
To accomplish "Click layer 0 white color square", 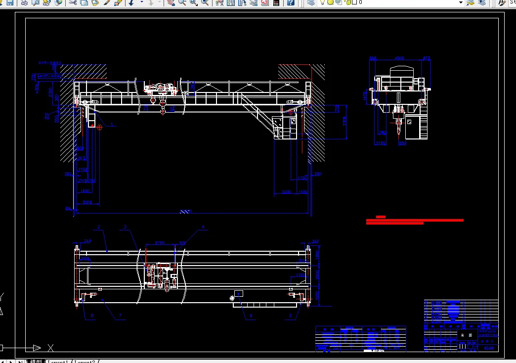I will tap(354, 2).
